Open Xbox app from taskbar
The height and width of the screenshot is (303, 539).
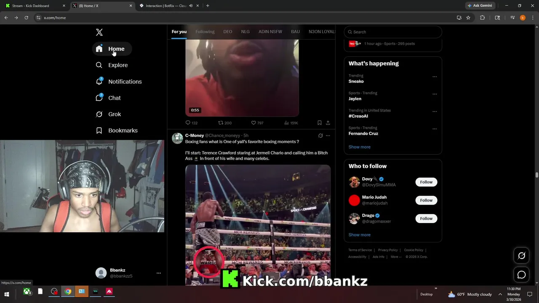27,292
